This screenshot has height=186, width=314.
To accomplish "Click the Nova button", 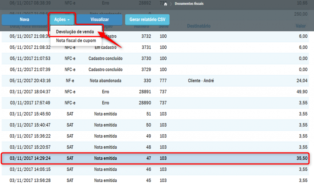I will [25, 19].
